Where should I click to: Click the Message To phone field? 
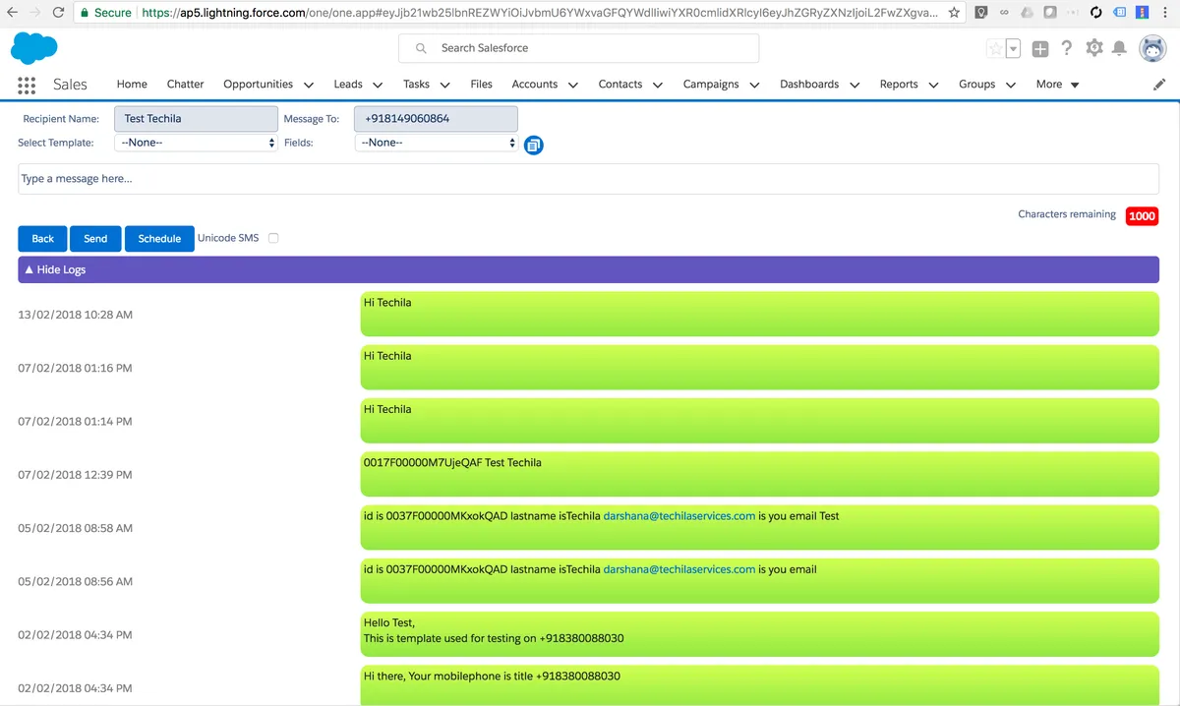(x=437, y=119)
